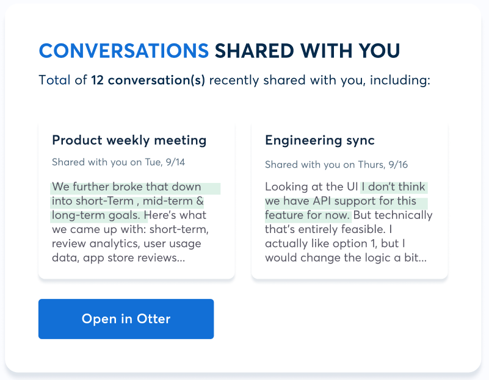Click 'review analytics, user usage' snippet line
Image resolution: width=489 pixels, height=380 pixels.
[126, 243]
